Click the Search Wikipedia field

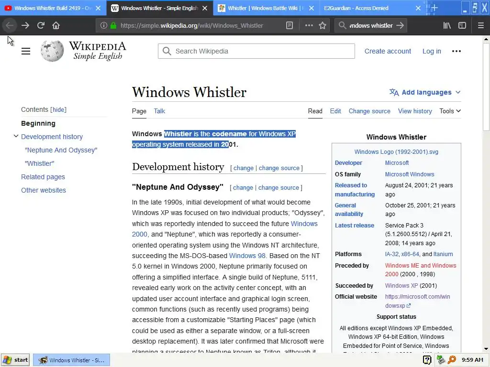(x=256, y=51)
